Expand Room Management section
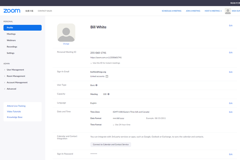240x160 pixels. (16, 76)
